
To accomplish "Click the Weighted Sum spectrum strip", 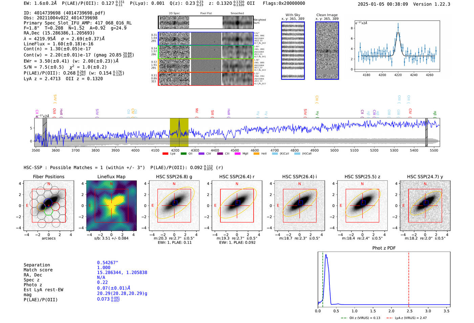I will point(206,22).
